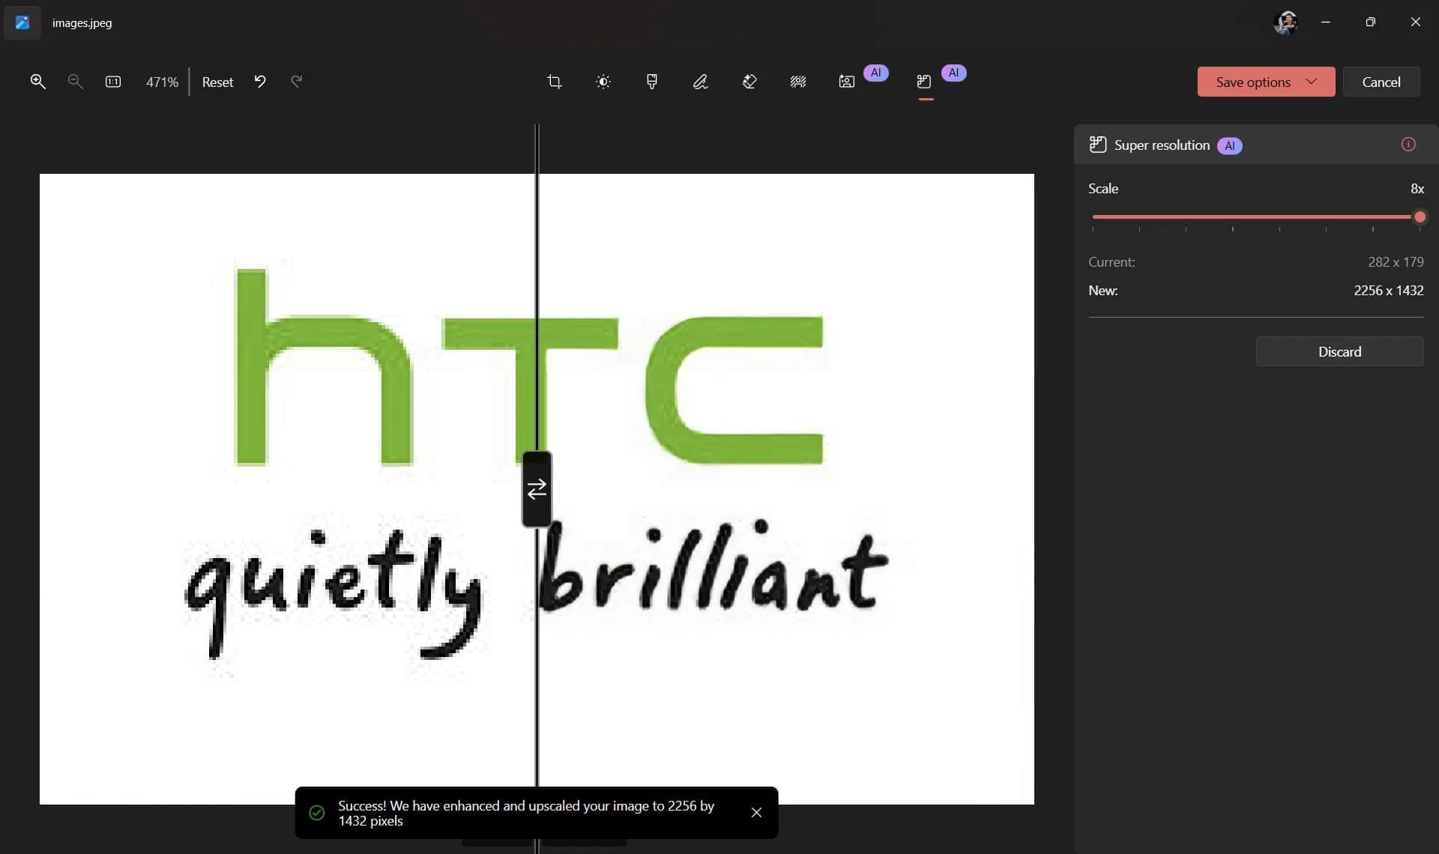The width and height of the screenshot is (1439, 854).
Task: Reset all edits with Reset button
Action: [x=217, y=82]
